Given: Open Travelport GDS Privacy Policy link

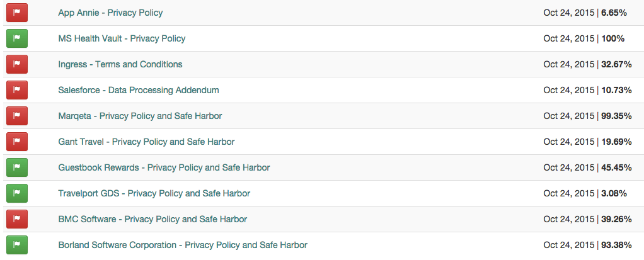Looking at the screenshot, I should (x=154, y=193).
